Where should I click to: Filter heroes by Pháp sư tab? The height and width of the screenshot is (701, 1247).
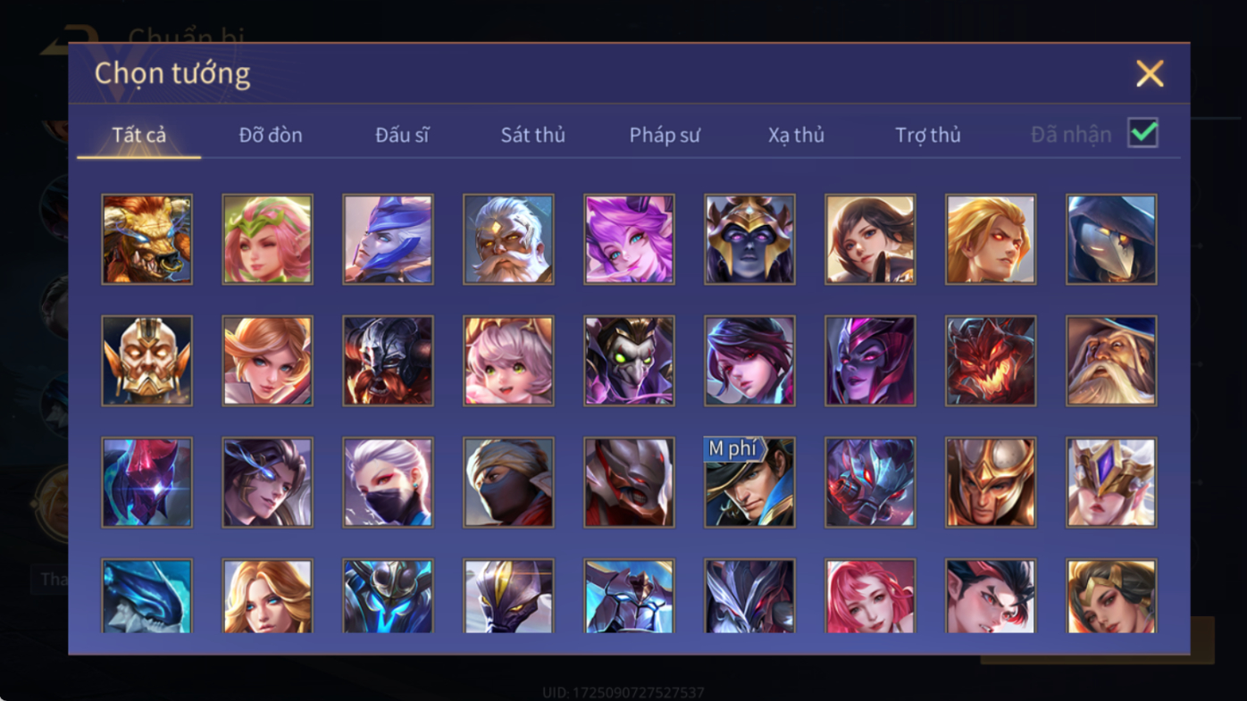[x=665, y=135]
